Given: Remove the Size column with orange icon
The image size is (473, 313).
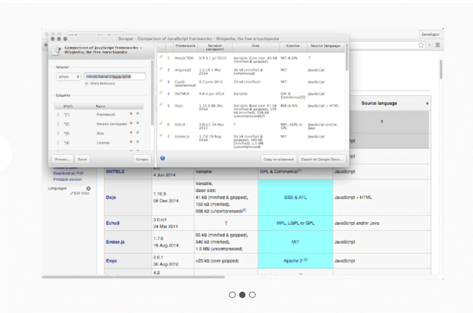Looking at the screenshot, I should (131, 132).
